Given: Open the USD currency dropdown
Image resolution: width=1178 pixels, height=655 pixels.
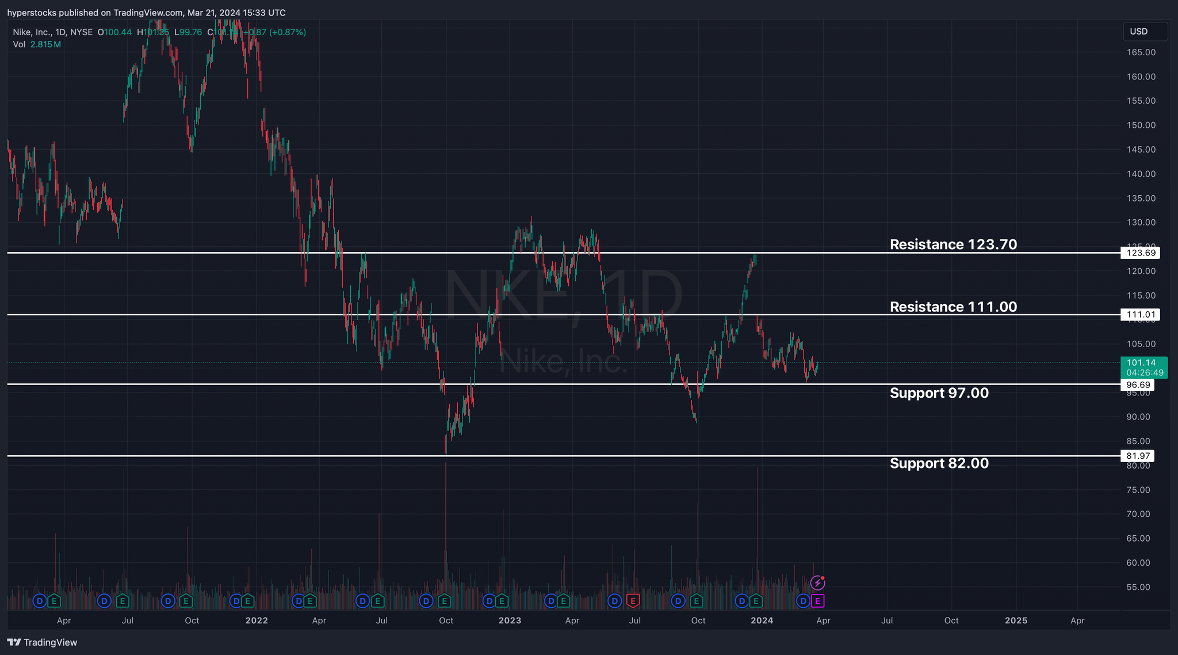Looking at the screenshot, I should 1145,32.
